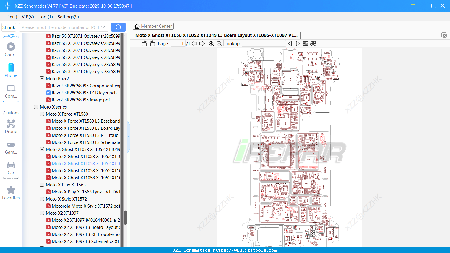Select the Razr2-SR28C58995 PCB layer file
This screenshot has width=450, height=253.
[85, 93]
